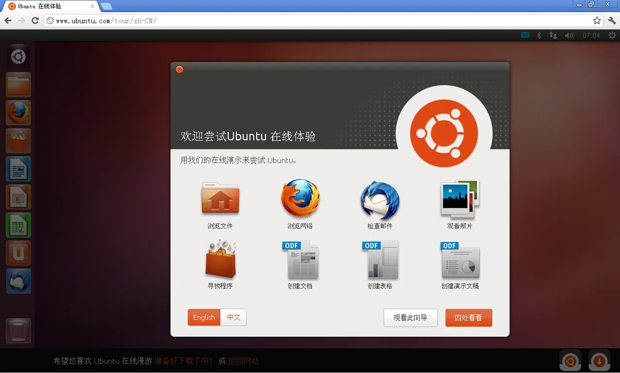Click the 观看此向导 button
Screen dimensions: 620x373
click(410, 317)
